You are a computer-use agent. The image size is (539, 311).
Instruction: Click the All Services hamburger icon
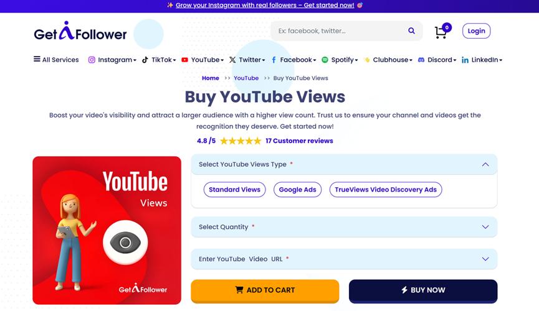(37, 60)
